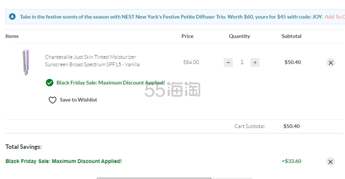The image size is (345, 179).
Task: Click the Quantity column header
Action: pyautogui.click(x=239, y=36)
